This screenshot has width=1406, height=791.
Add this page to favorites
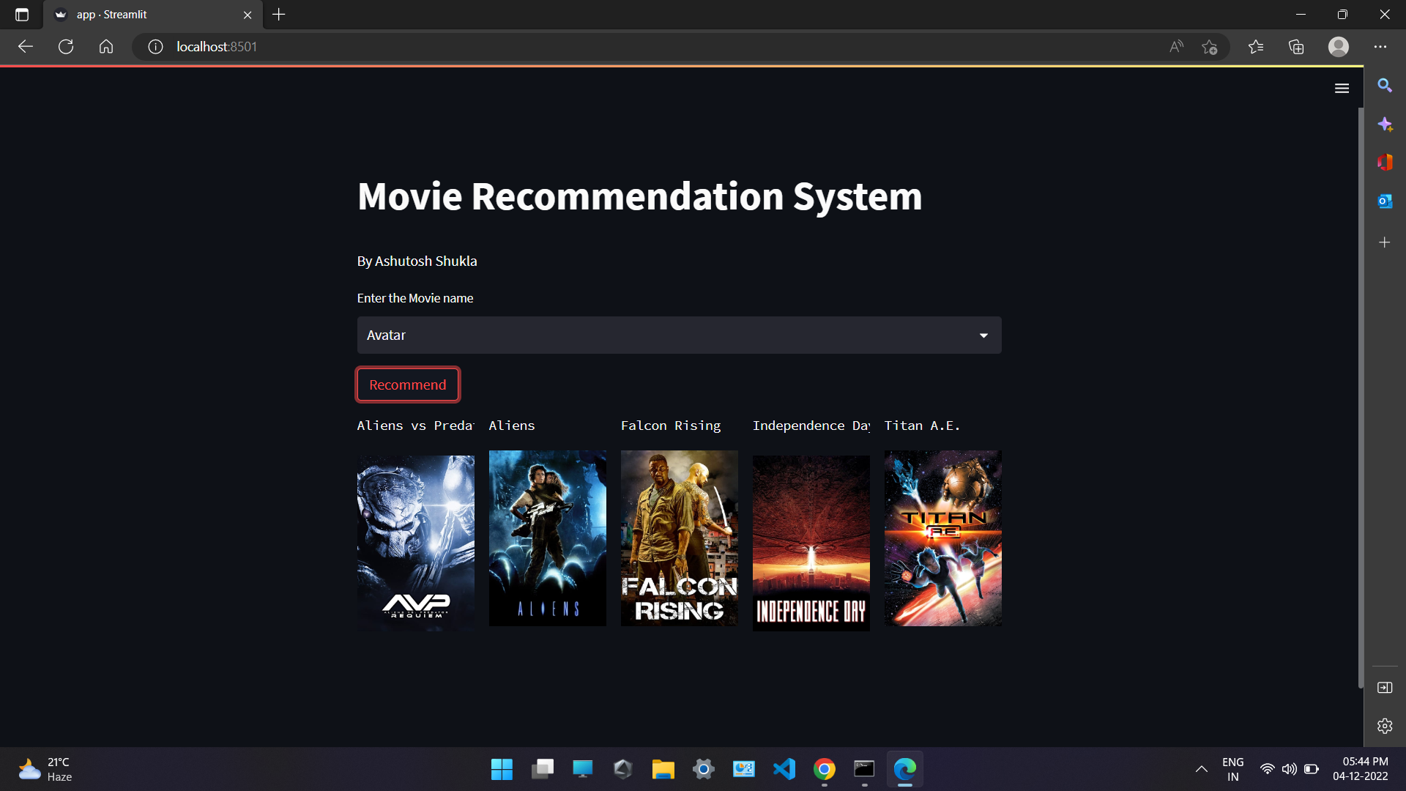tap(1210, 46)
